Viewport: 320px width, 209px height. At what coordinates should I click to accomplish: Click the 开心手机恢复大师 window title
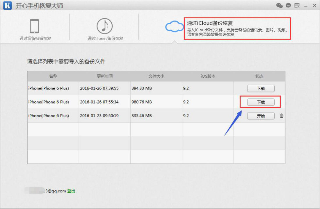pos(39,6)
